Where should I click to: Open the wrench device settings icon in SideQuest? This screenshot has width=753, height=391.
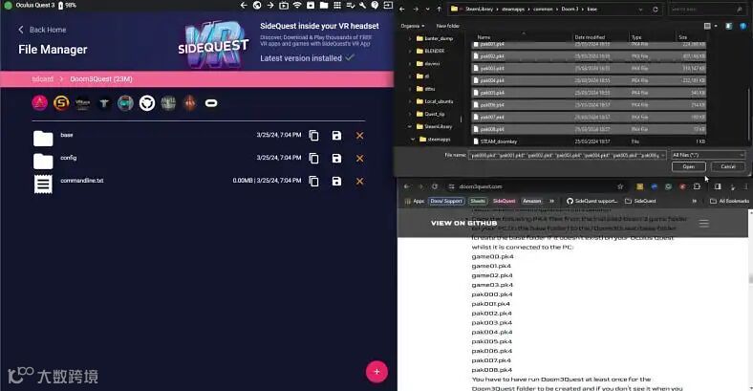(362, 6)
